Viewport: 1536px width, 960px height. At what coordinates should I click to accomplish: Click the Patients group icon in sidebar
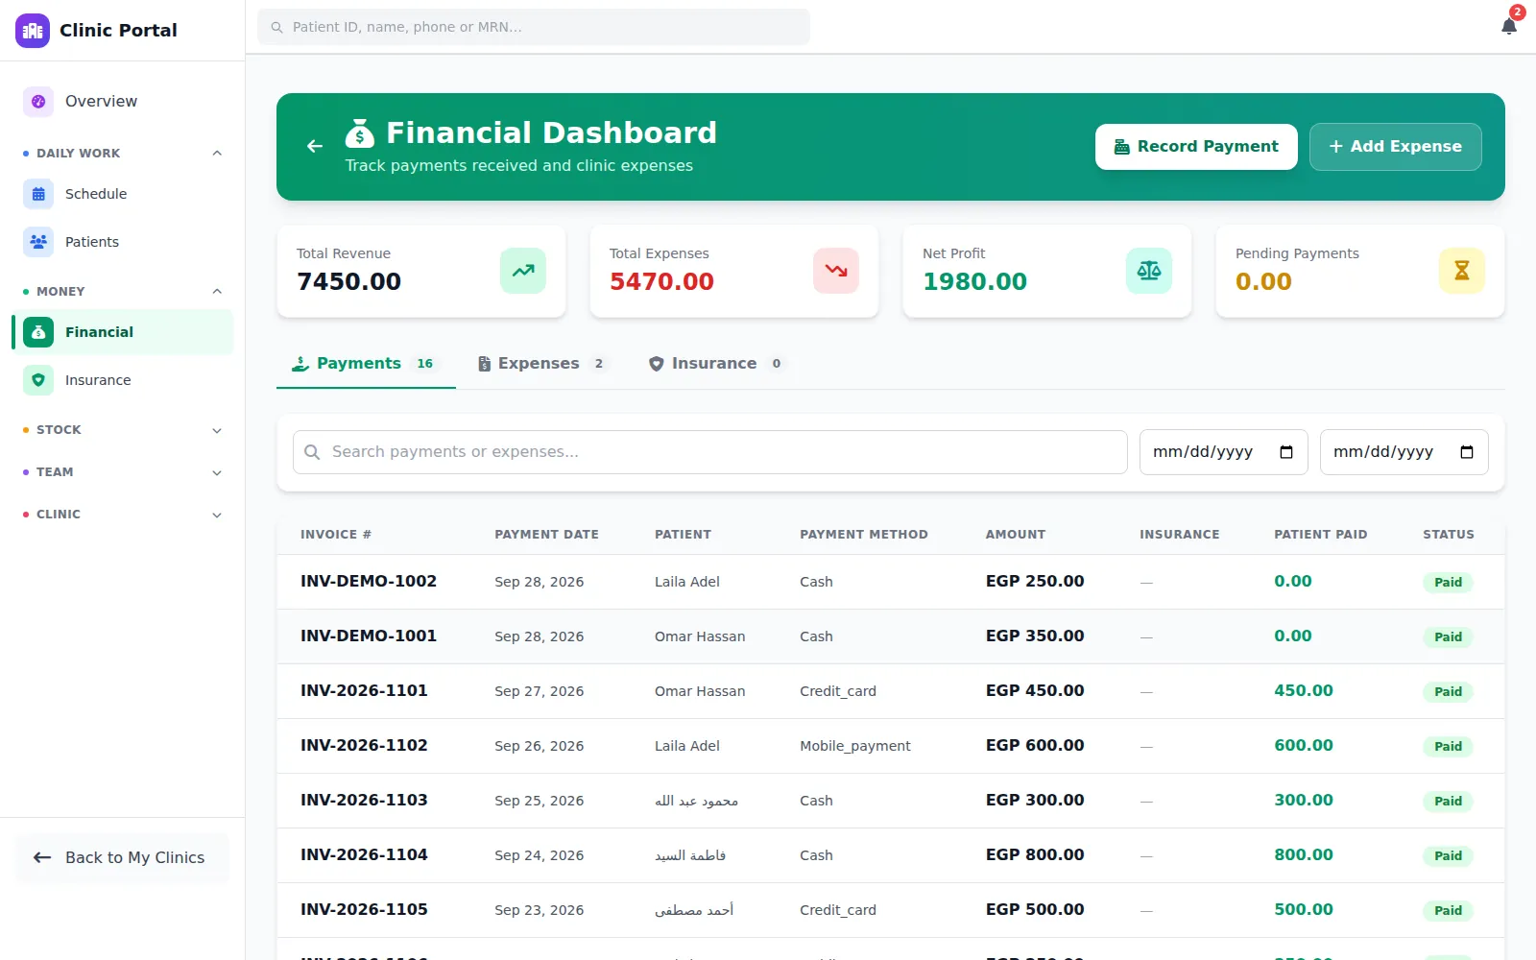click(38, 242)
